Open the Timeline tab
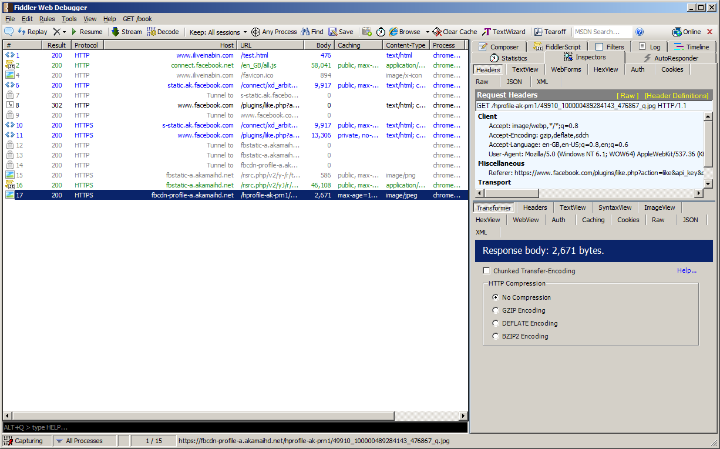720x449 pixels. [x=692, y=47]
